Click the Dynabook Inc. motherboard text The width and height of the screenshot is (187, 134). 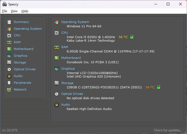click(x=93, y=62)
